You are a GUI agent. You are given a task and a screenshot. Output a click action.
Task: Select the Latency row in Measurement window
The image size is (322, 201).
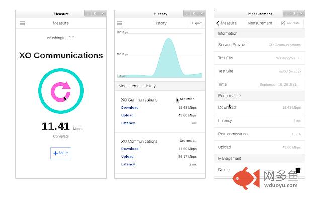point(260,121)
